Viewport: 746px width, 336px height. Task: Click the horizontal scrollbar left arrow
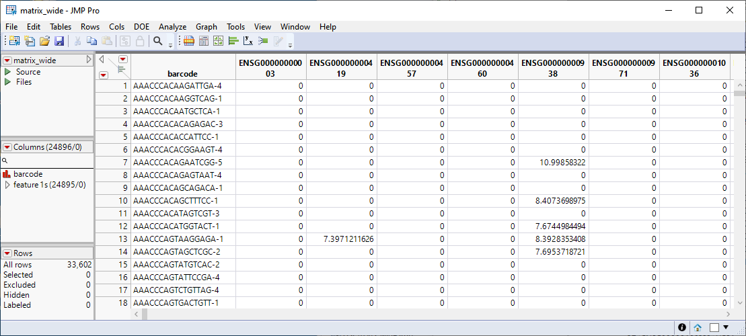(136, 314)
